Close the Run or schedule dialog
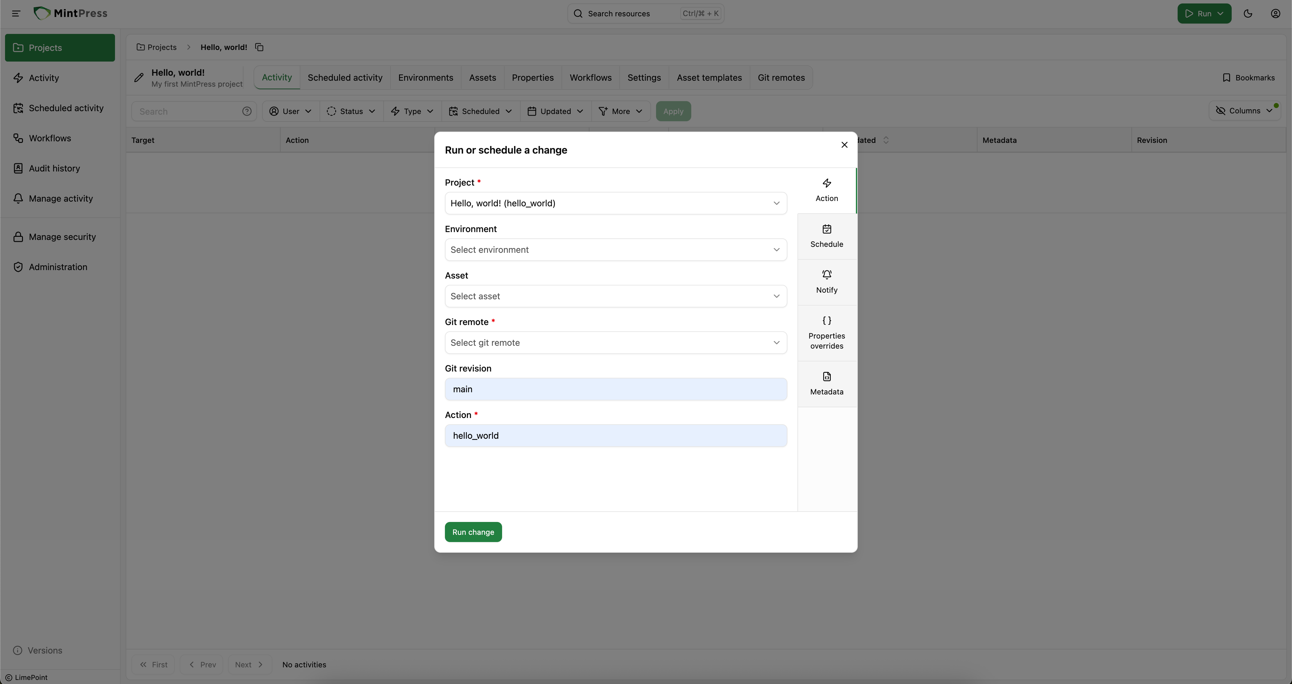The height and width of the screenshot is (684, 1292). 845,145
